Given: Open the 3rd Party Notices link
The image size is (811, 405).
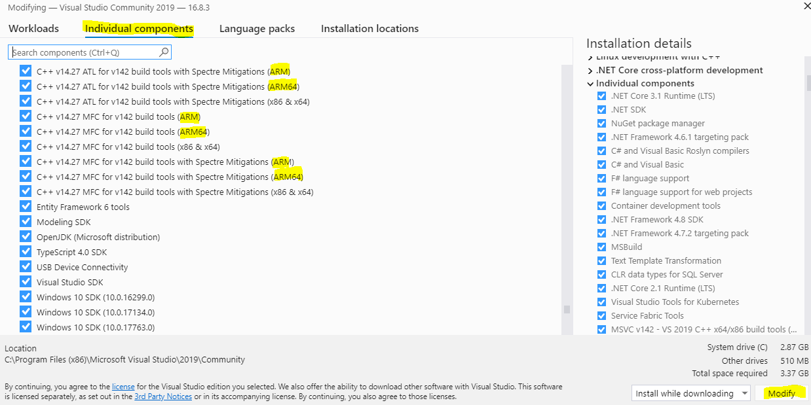Looking at the screenshot, I should (x=163, y=396).
